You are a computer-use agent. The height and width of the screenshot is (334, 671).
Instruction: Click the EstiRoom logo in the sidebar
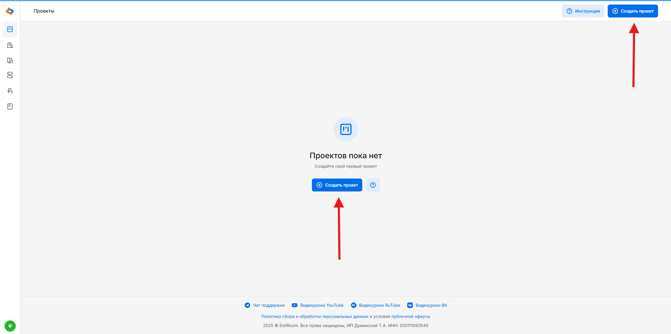[x=10, y=11]
